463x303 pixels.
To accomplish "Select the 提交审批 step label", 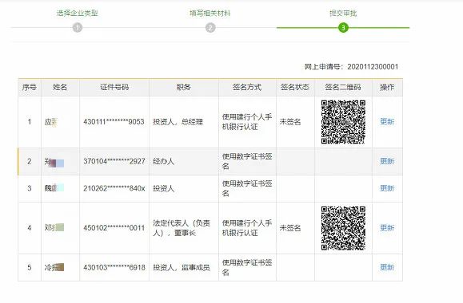I will [x=343, y=13].
